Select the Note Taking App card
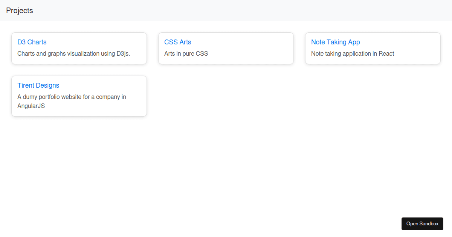The width and height of the screenshot is (452, 237). pyautogui.click(x=373, y=48)
